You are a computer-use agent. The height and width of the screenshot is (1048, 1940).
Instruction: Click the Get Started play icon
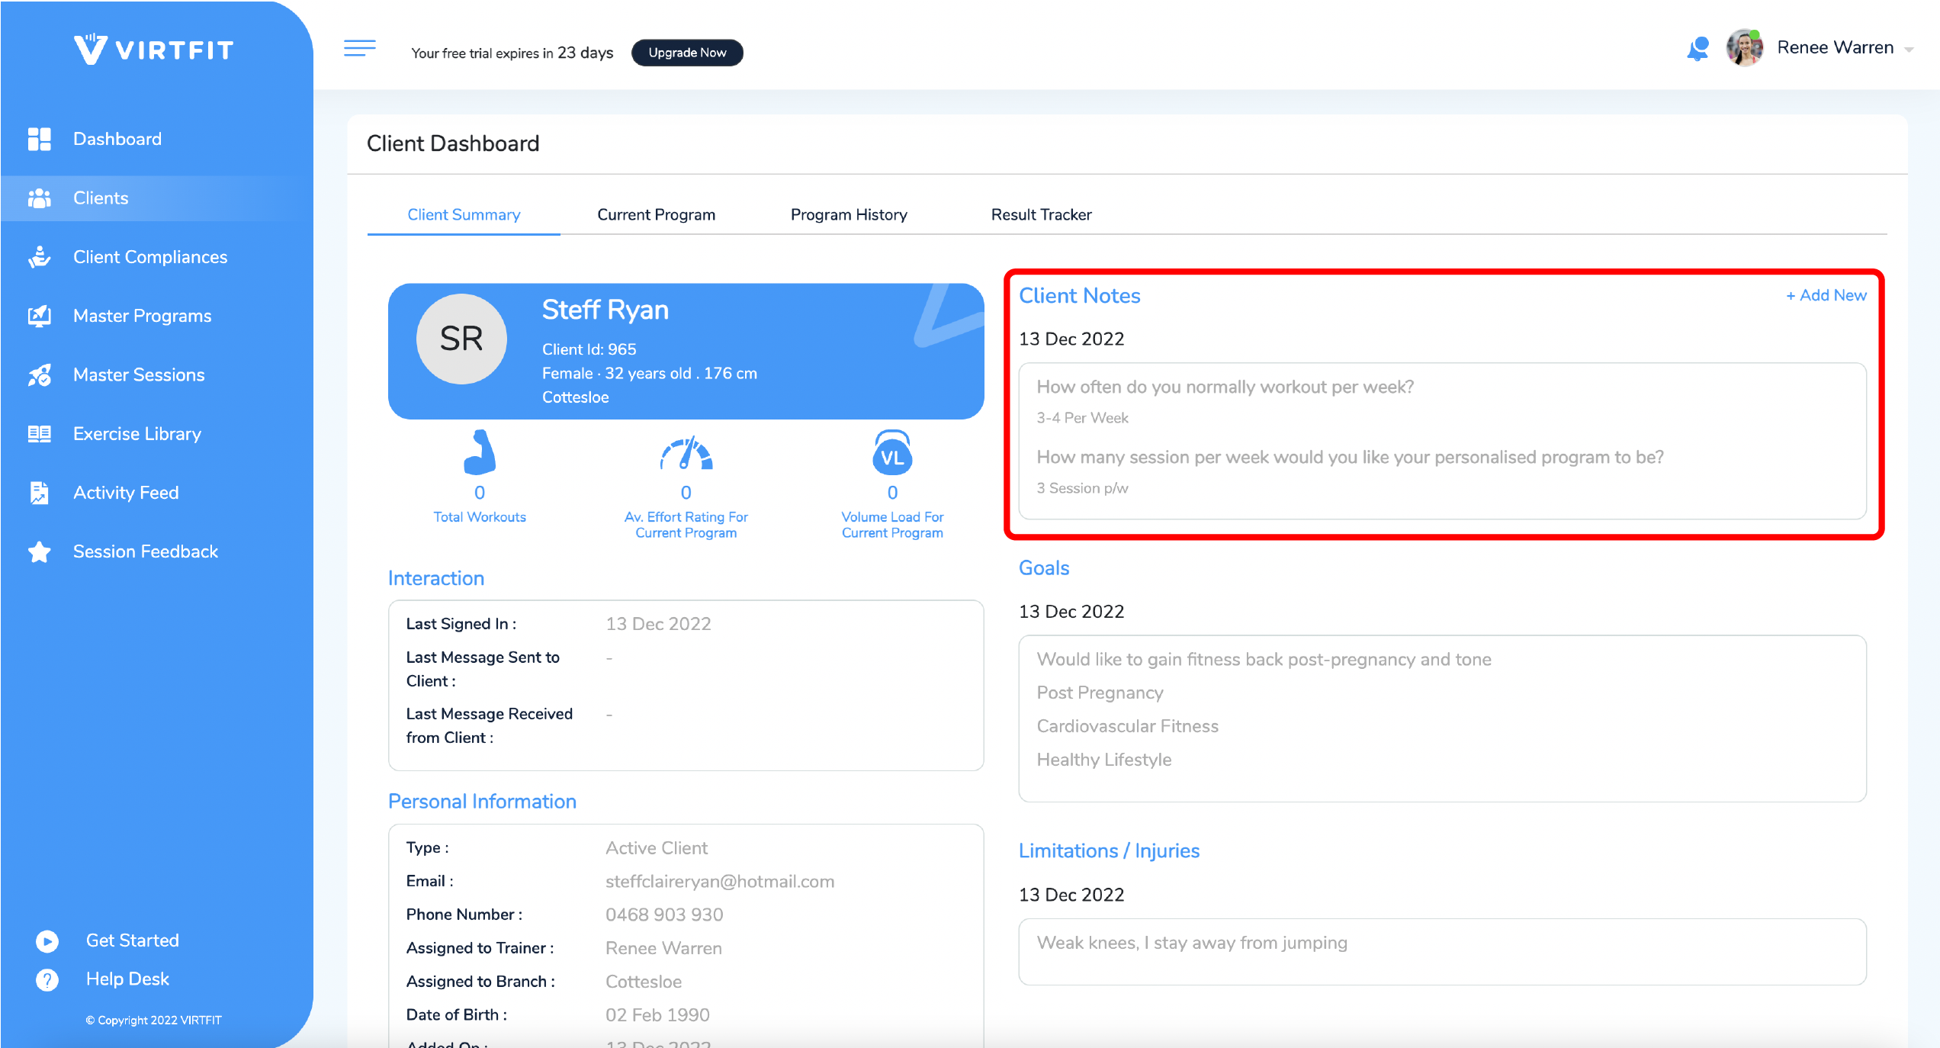(47, 941)
